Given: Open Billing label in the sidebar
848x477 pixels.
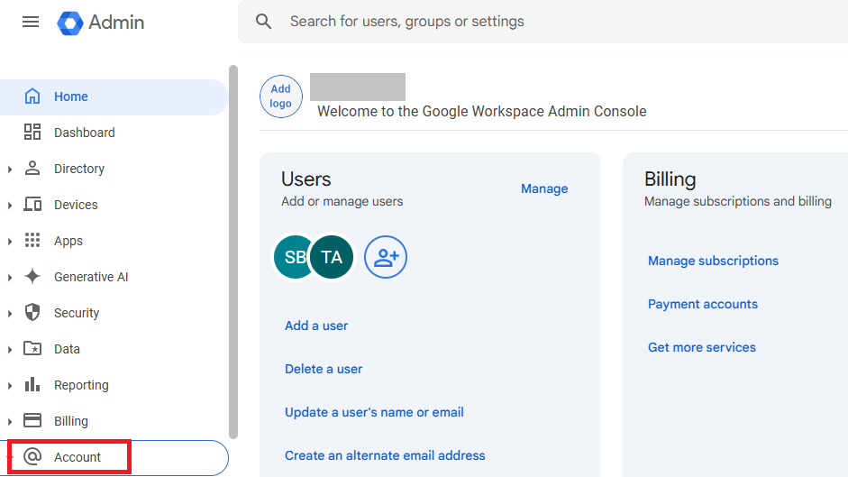Looking at the screenshot, I should pos(71,421).
